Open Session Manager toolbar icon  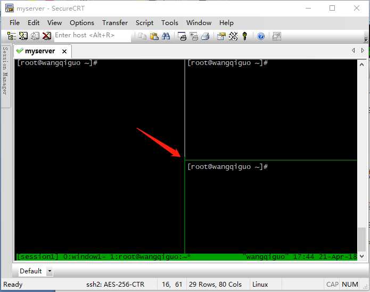(x=11, y=36)
